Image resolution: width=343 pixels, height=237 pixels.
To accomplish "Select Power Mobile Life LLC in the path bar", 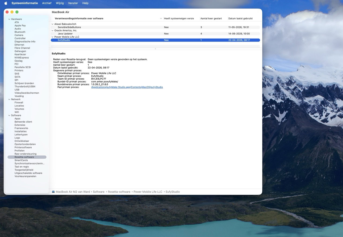I will point(148,192).
